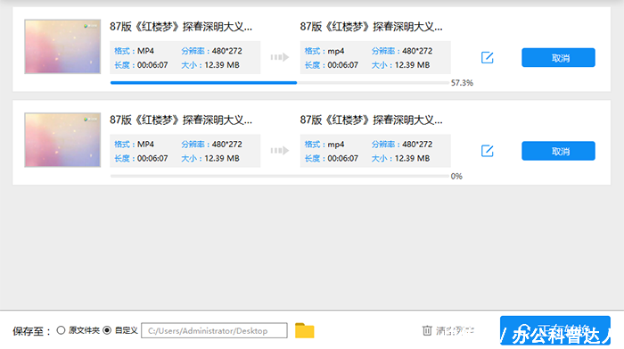This screenshot has width=624, height=349.
Task: Click the 57.3% progress percentage text
Action: point(462,83)
